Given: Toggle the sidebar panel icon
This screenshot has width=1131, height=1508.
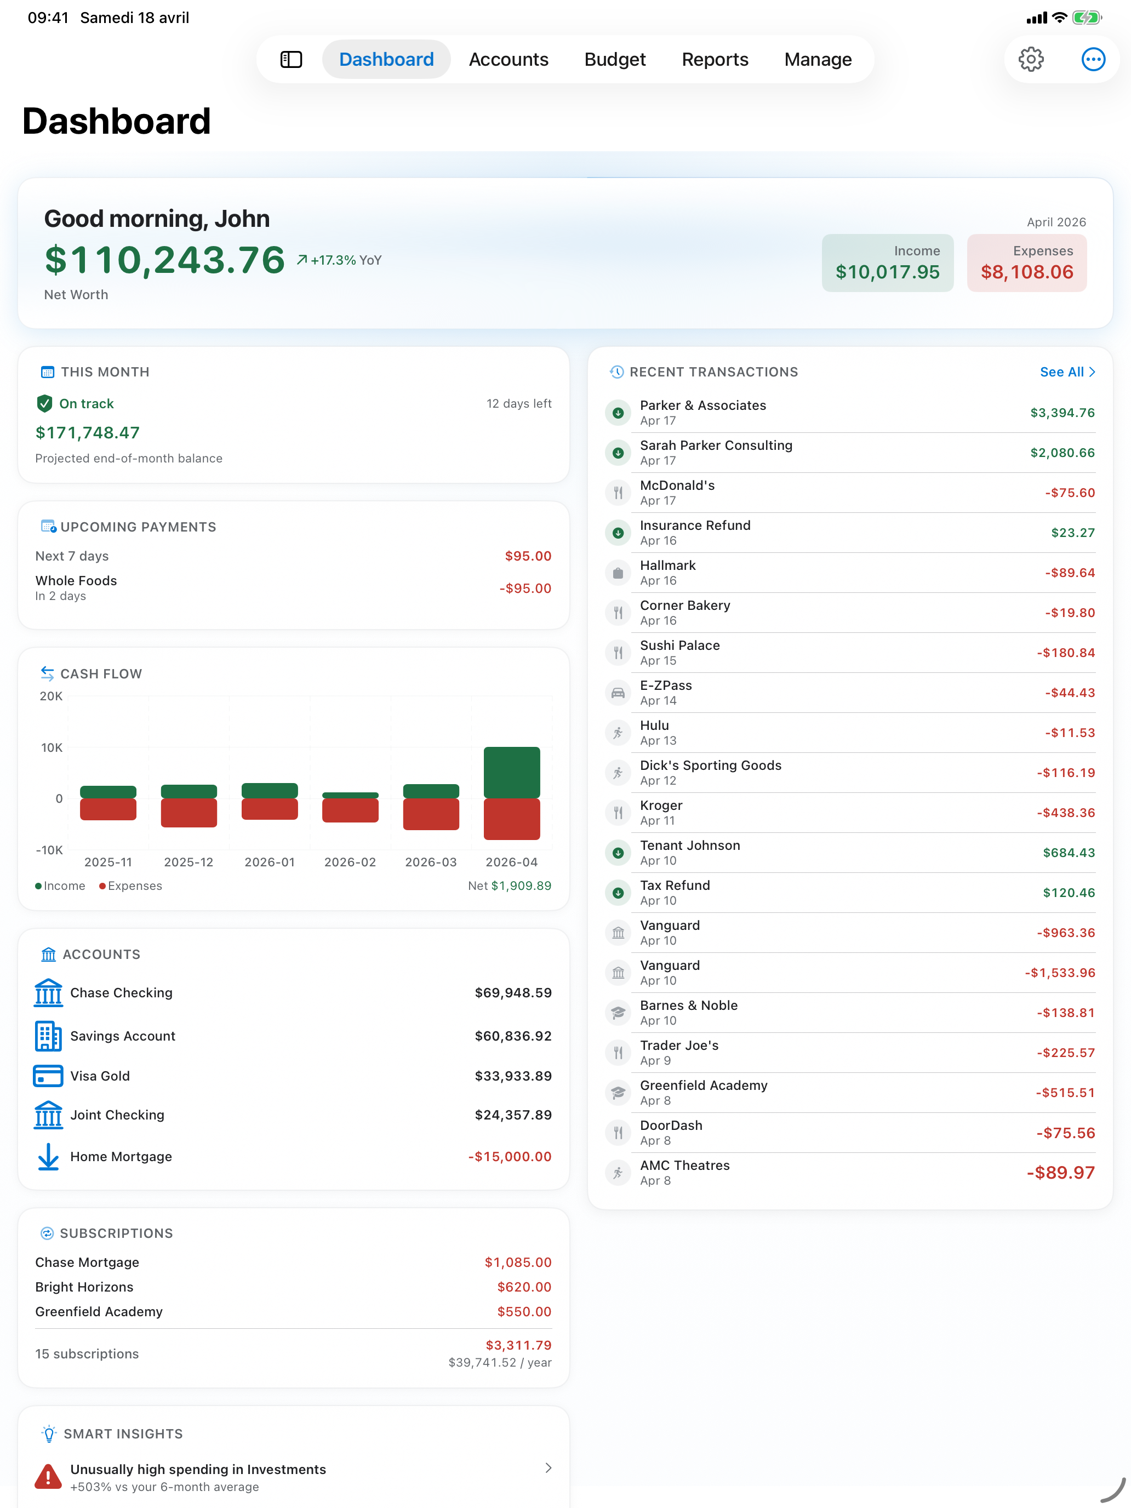Looking at the screenshot, I should click(x=291, y=59).
